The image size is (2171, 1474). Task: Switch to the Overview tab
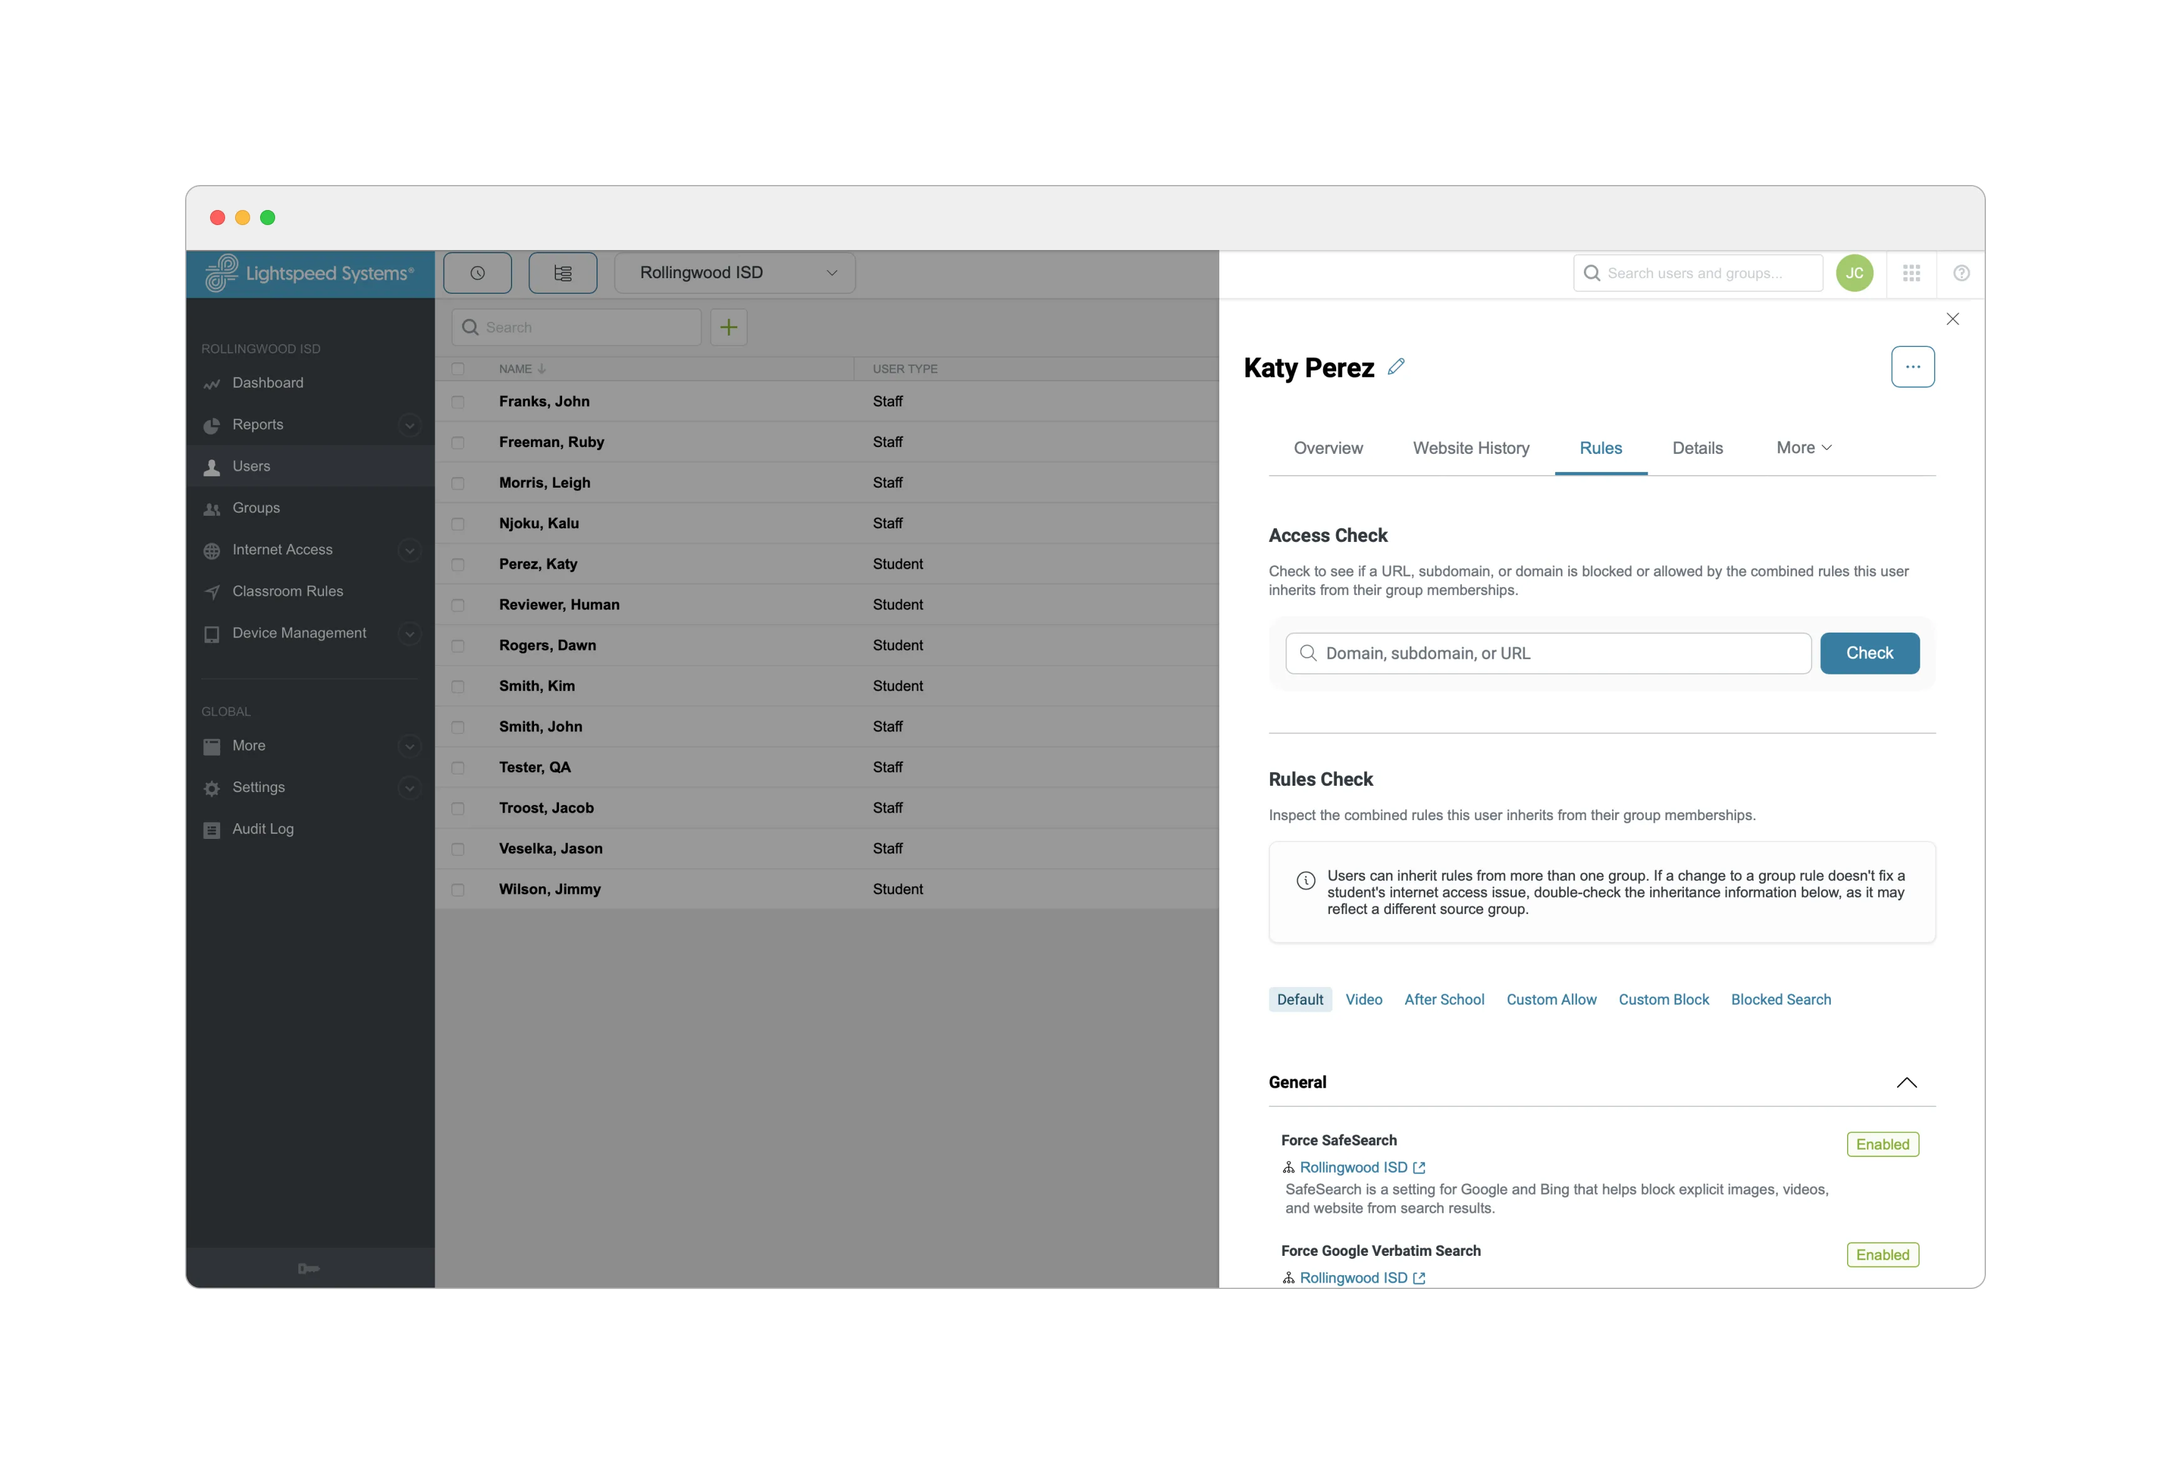[1327, 448]
